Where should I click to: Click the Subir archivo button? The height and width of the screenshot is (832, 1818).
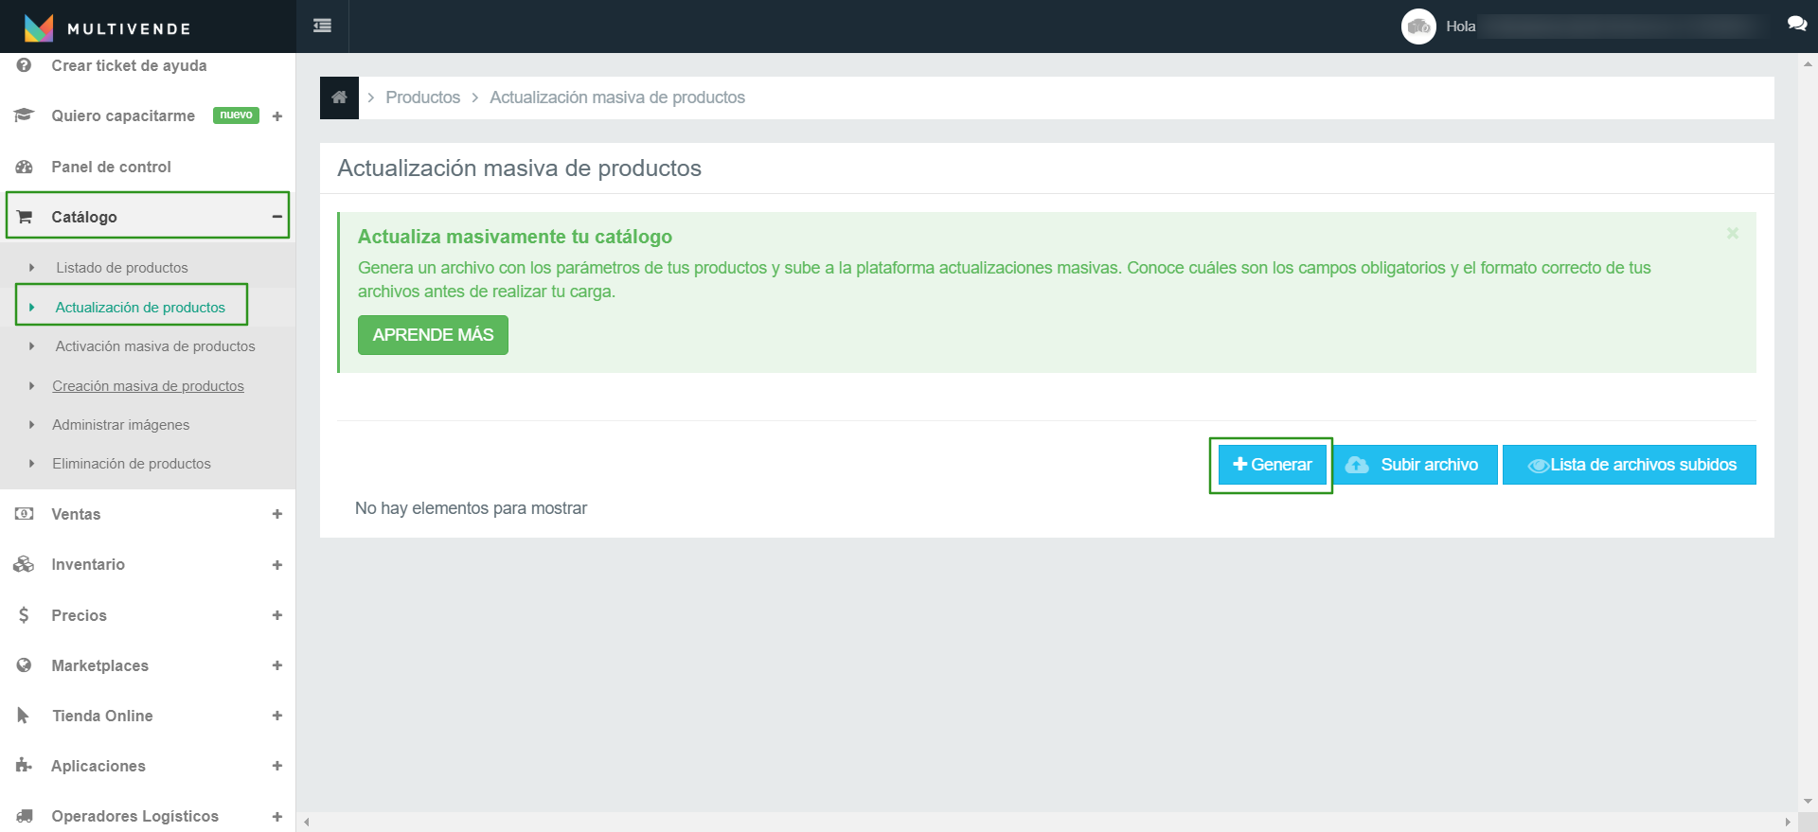point(1415,465)
